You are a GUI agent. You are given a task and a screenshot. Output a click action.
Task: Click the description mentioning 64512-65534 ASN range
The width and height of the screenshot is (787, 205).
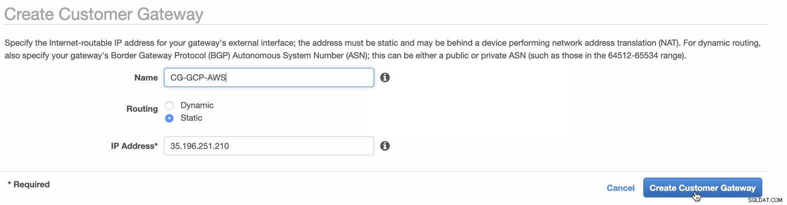[345, 55]
